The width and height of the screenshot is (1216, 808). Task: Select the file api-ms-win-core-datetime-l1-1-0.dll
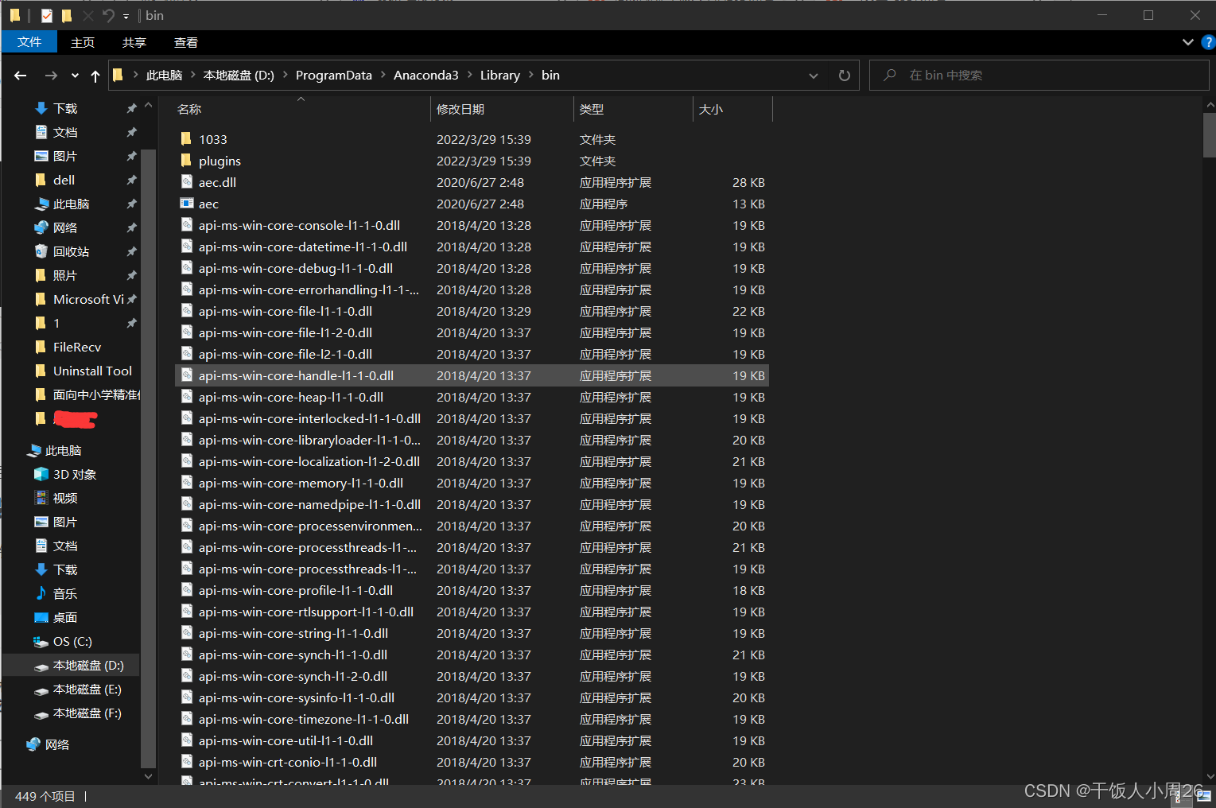[x=472, y=247]
